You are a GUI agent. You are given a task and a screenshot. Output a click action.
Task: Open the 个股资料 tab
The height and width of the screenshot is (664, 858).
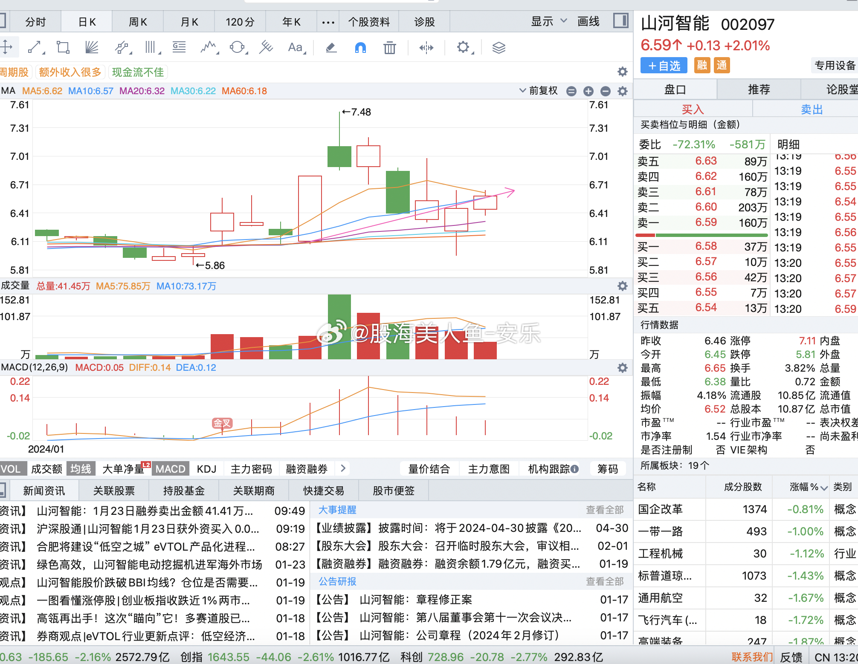point(369,22)
